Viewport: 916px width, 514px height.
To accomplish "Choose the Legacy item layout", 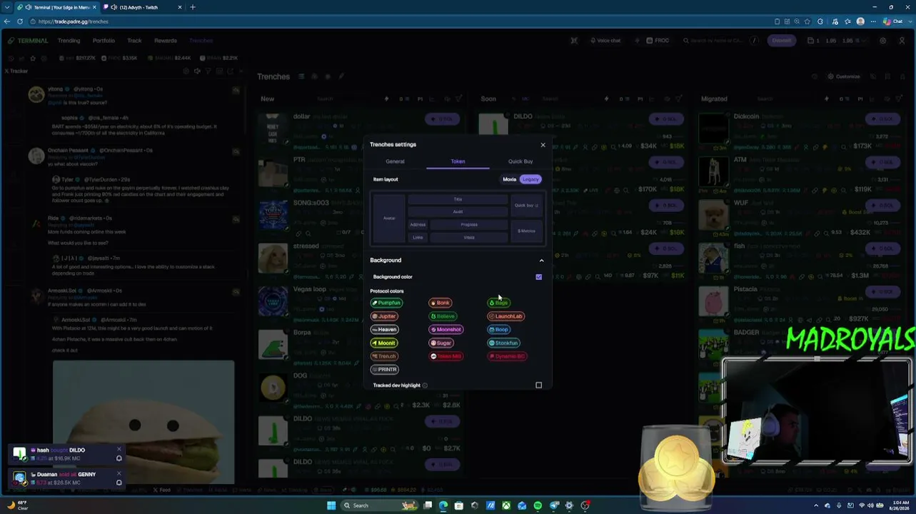I will tap(530, 179).
